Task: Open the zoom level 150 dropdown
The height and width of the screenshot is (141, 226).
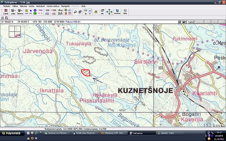Action: [x=90, y=11]
